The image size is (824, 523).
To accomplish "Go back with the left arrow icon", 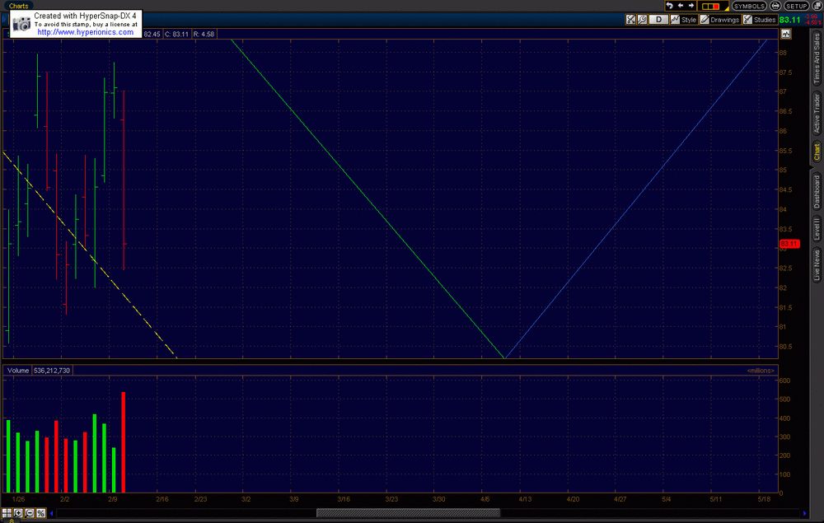I will point(681,6).
